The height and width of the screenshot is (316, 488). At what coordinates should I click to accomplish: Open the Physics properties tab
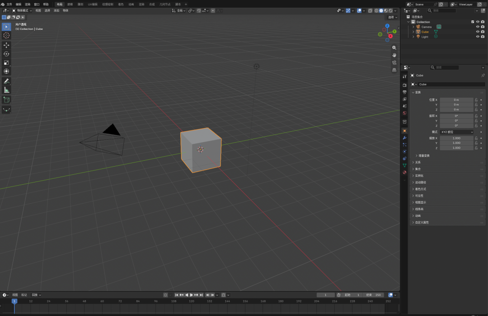point(404,152)
